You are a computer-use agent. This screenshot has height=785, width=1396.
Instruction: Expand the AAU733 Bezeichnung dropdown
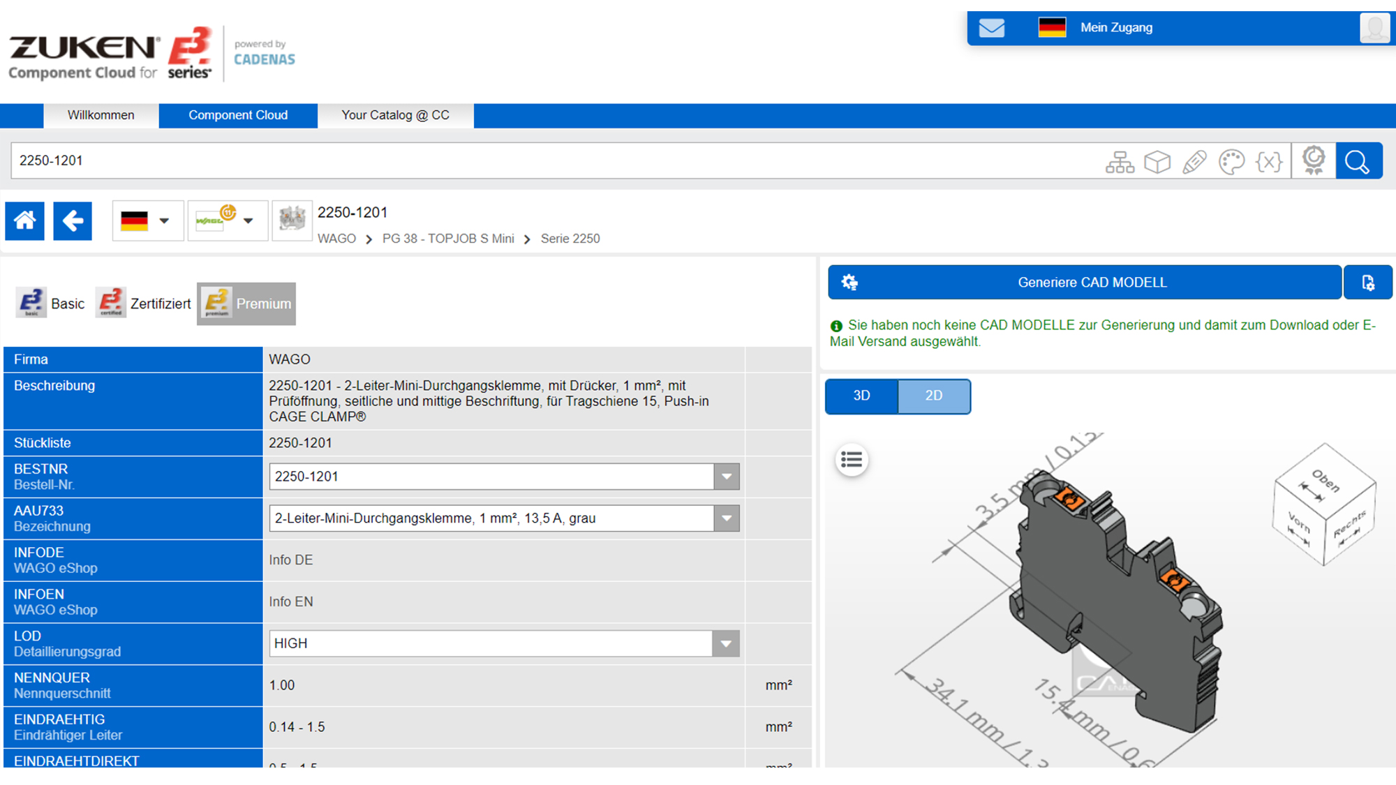tap(727, 518)
